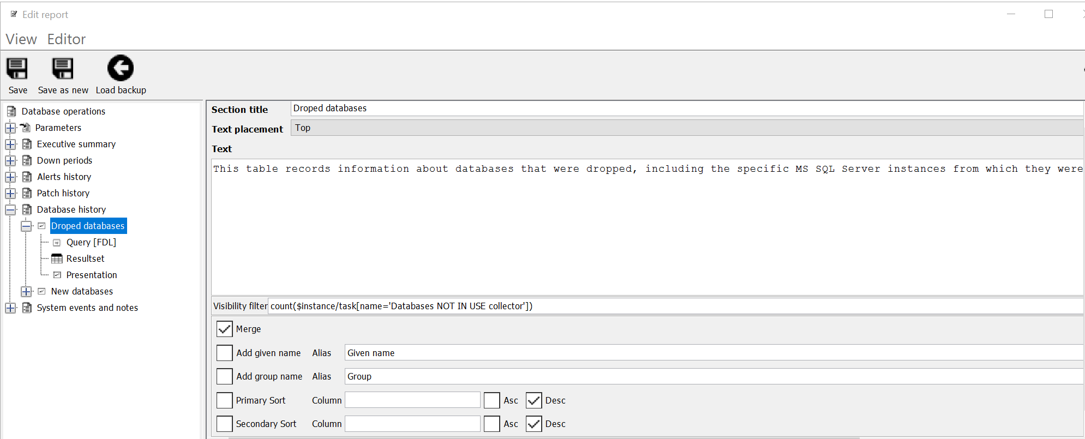Tick the Primary Sort checkbox
Screen dimensions: 1085x439
point(224,400)
